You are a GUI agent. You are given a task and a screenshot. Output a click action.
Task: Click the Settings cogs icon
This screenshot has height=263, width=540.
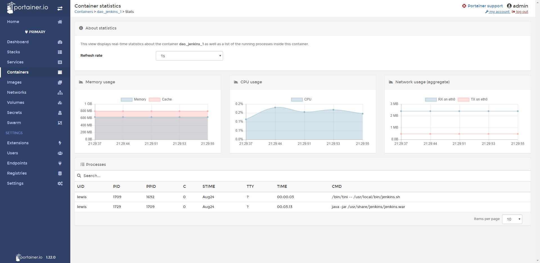[x=60, y=183]
